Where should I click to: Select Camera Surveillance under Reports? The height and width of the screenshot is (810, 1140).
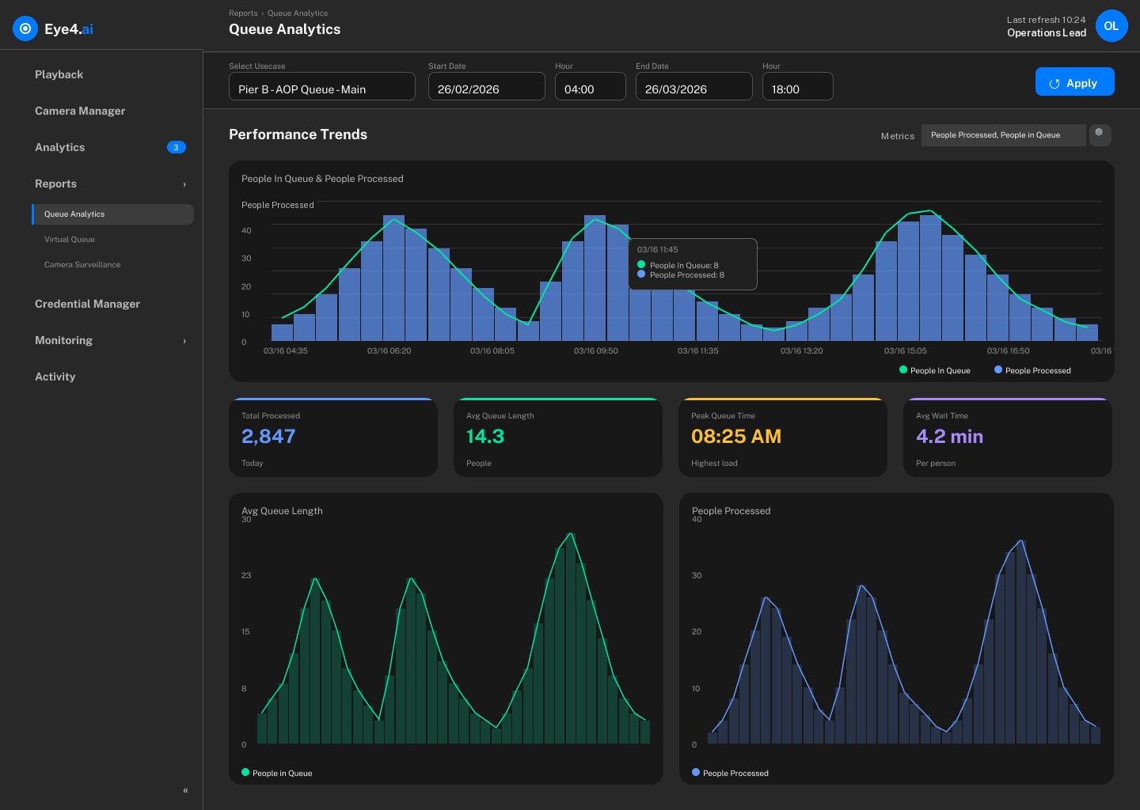point(82,265)
